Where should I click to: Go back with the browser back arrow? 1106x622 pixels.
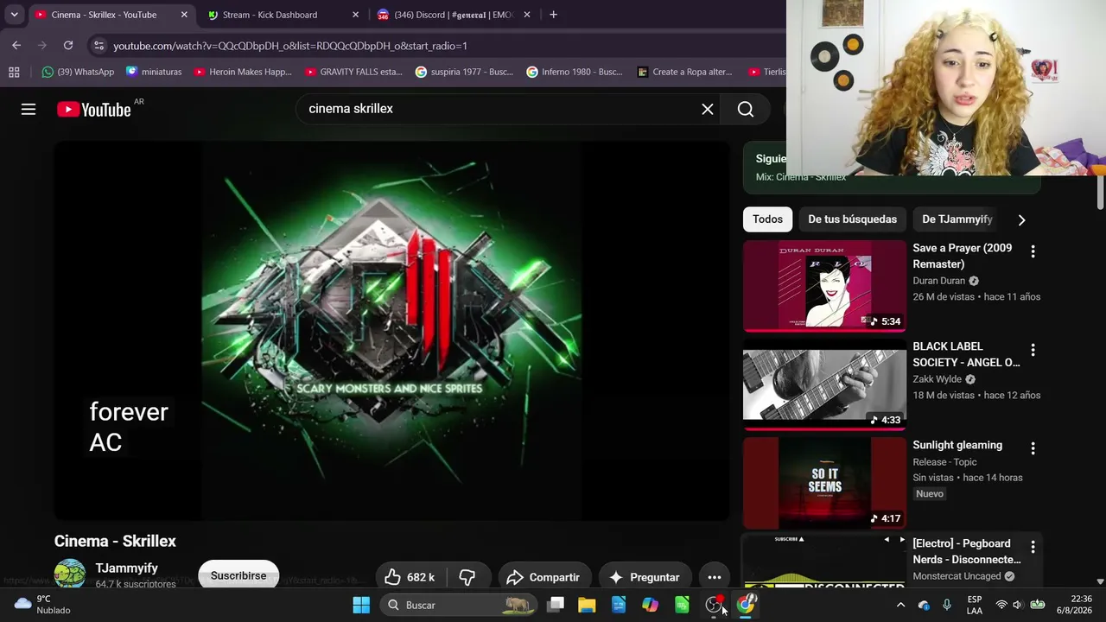pos(16,45)
